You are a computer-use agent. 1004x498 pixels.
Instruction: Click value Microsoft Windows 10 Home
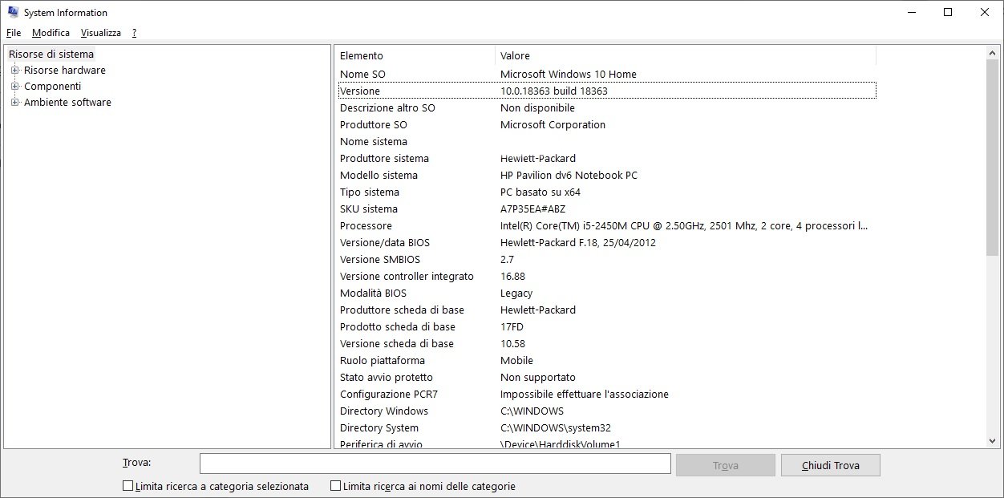pyautogui.click(x=569, y=75)
